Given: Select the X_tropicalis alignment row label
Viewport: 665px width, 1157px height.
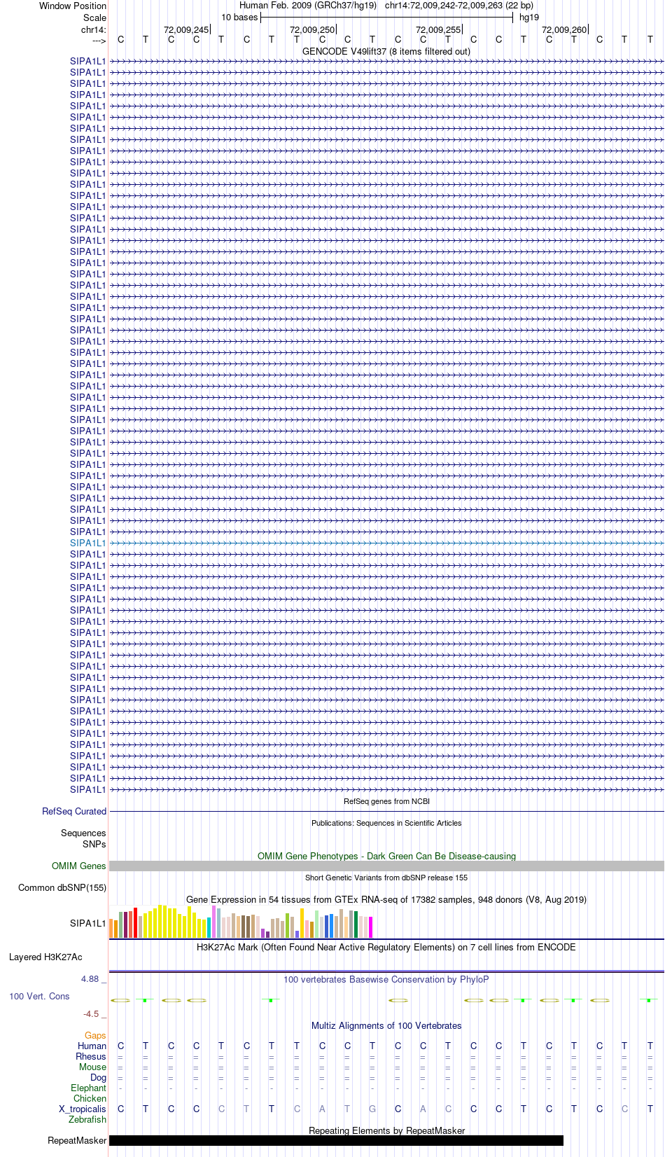Looking at the screenshot, I should (83, 1109).
